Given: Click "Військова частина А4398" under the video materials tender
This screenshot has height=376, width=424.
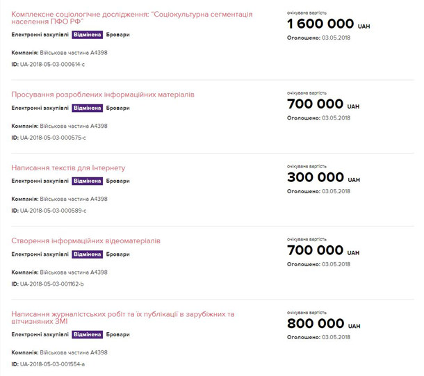Looking at the screenshot, I should [x=73, y=272].
